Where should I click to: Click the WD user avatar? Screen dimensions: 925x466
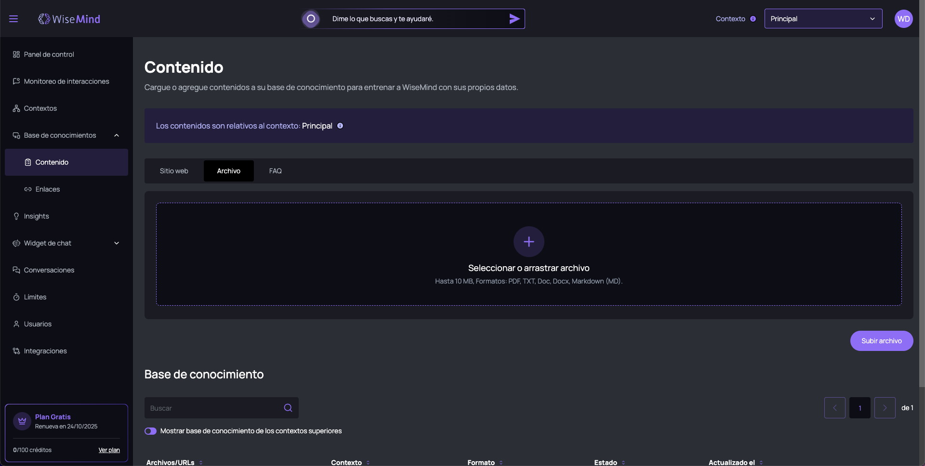click(903, 19)
